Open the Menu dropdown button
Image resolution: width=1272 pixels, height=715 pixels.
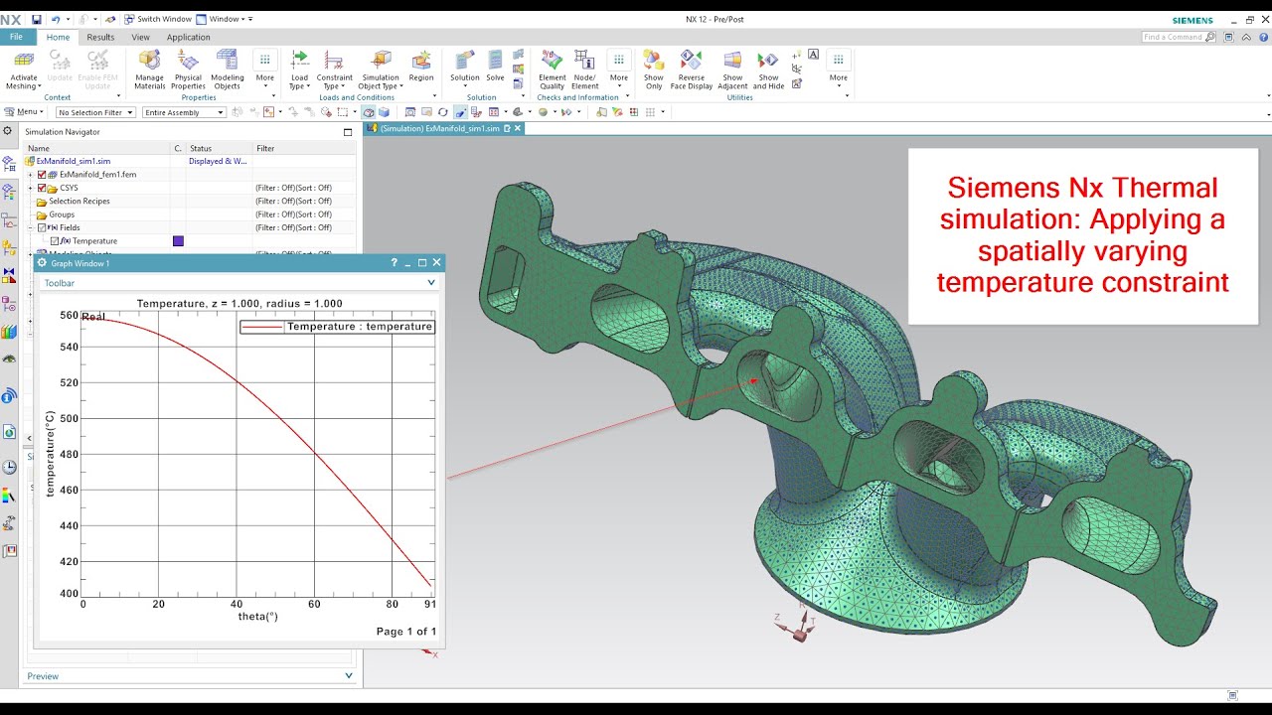23,112
